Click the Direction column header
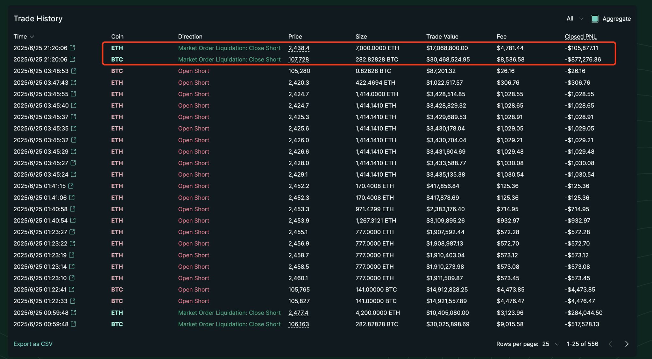 190,37
